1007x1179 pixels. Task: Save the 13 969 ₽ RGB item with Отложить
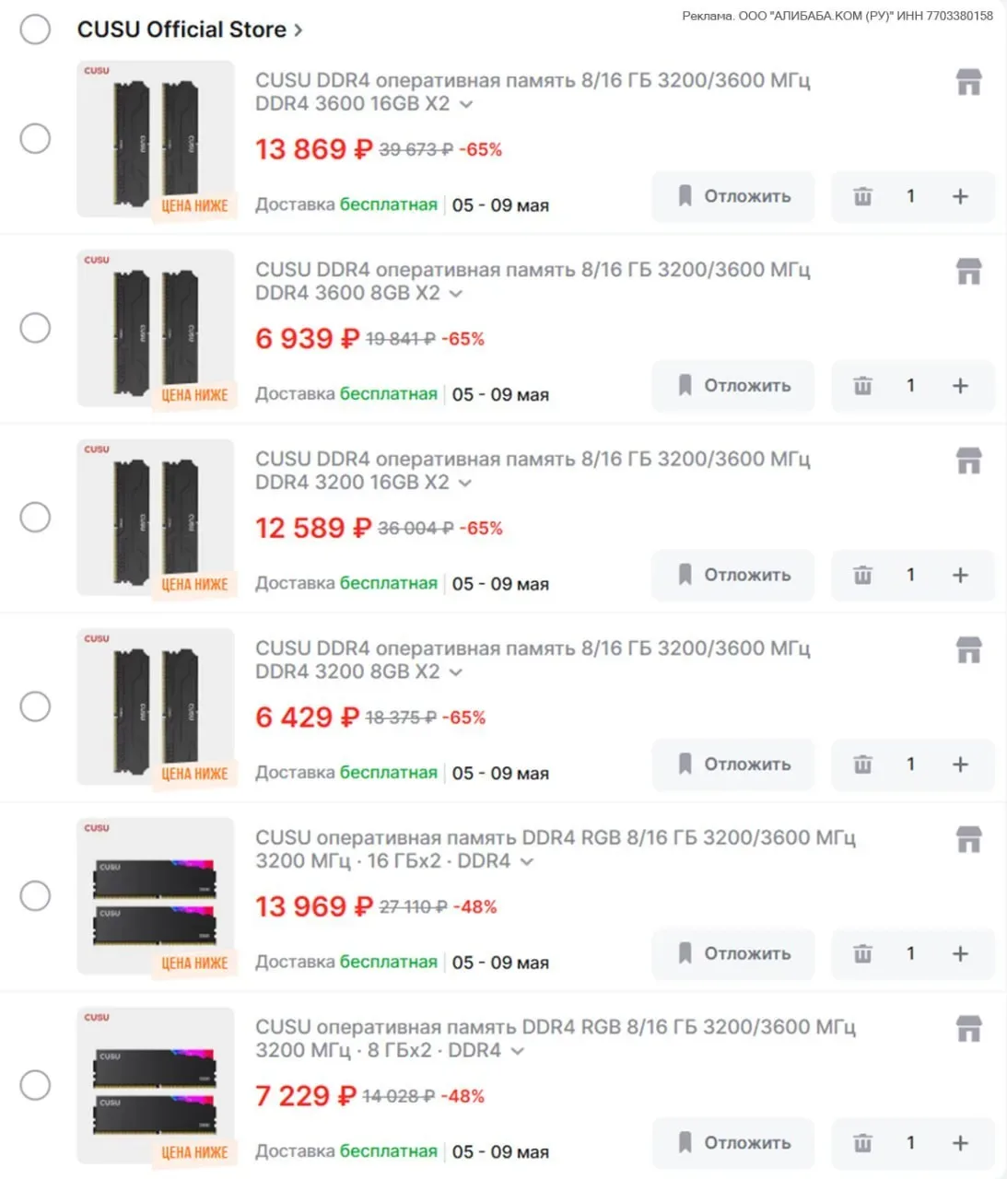(733, 954)
